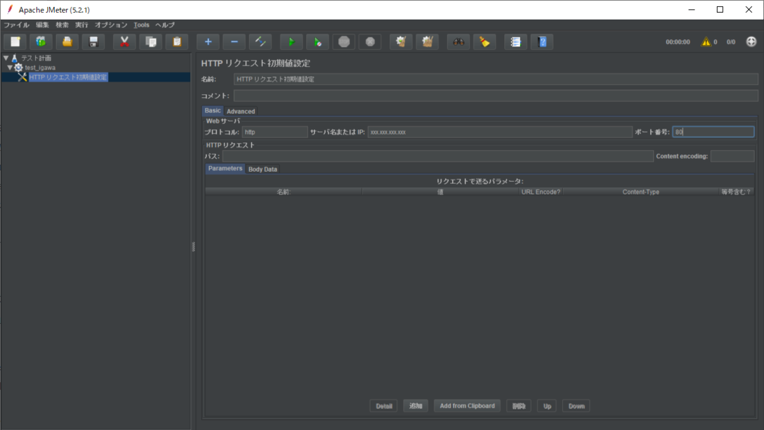
Task: Select HTTP リクエスト初期値設定 tree item
Action: coord(68,77)
